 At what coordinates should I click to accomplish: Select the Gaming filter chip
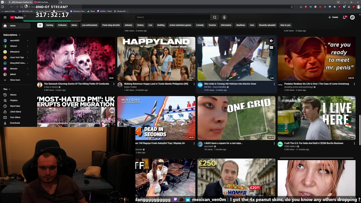coord(50,25)
